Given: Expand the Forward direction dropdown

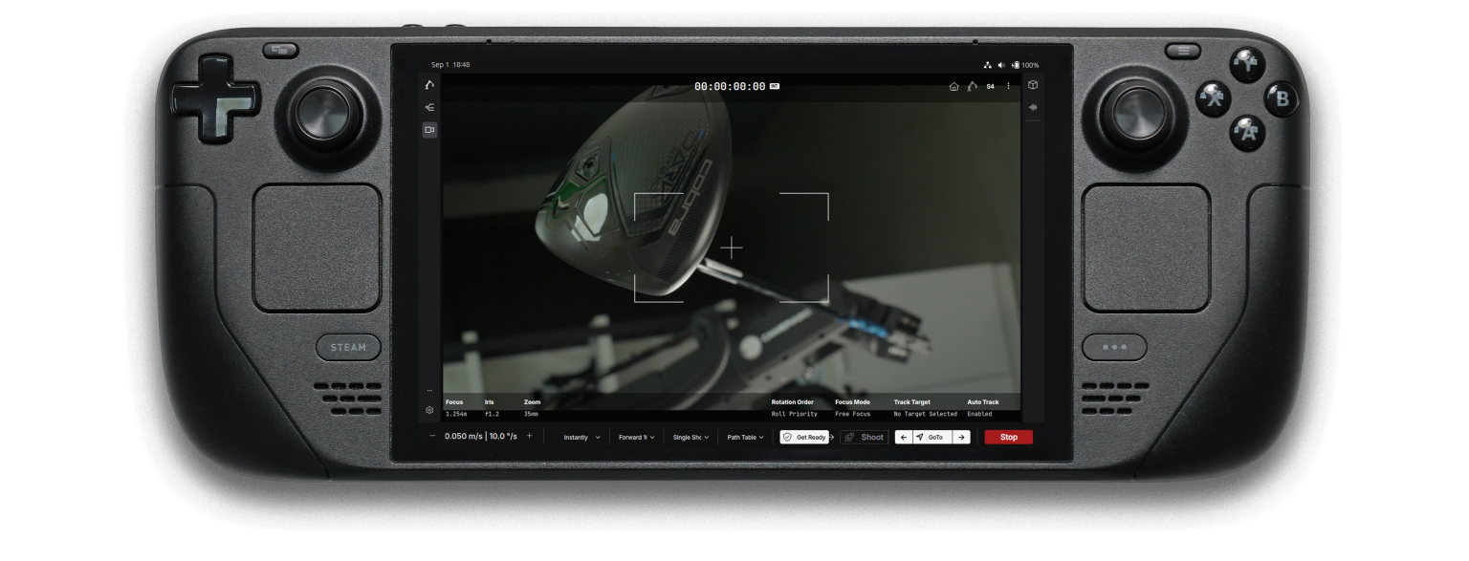Looking at the screenshot, I should (637, 437).
